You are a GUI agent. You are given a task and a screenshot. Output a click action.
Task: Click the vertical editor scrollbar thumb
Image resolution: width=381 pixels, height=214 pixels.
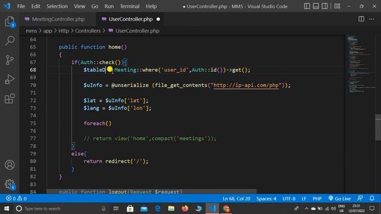(378, 127)
